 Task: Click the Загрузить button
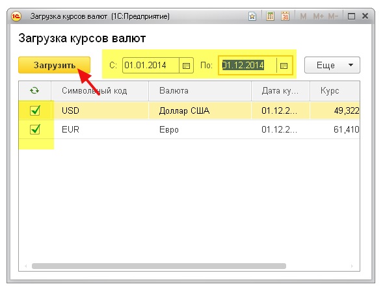pyautogui.click(x=54, y=65)
